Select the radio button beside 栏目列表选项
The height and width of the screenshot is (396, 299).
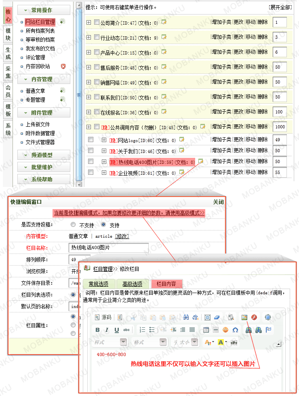73,294
